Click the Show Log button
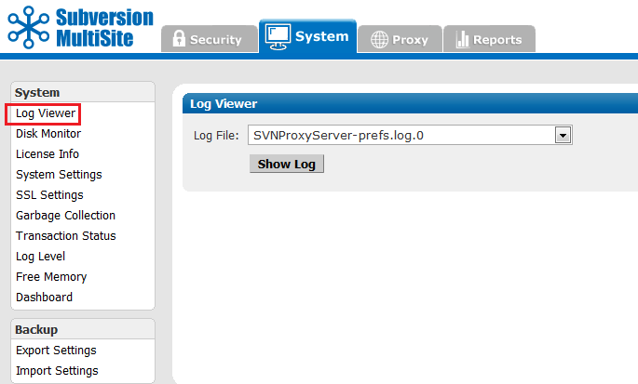The image size is (638, 384). [x=287, y=164]
